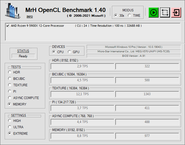The width and height of the screenshot is (185, 145).
Task: Click the BIOS Version A.91 field
Action: tap(134, 56)
